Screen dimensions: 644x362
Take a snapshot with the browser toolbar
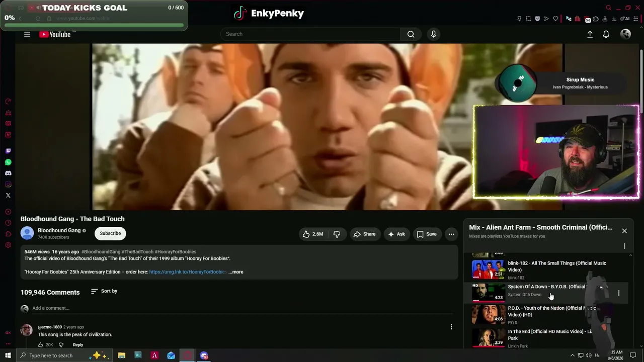tap(528, 19)
